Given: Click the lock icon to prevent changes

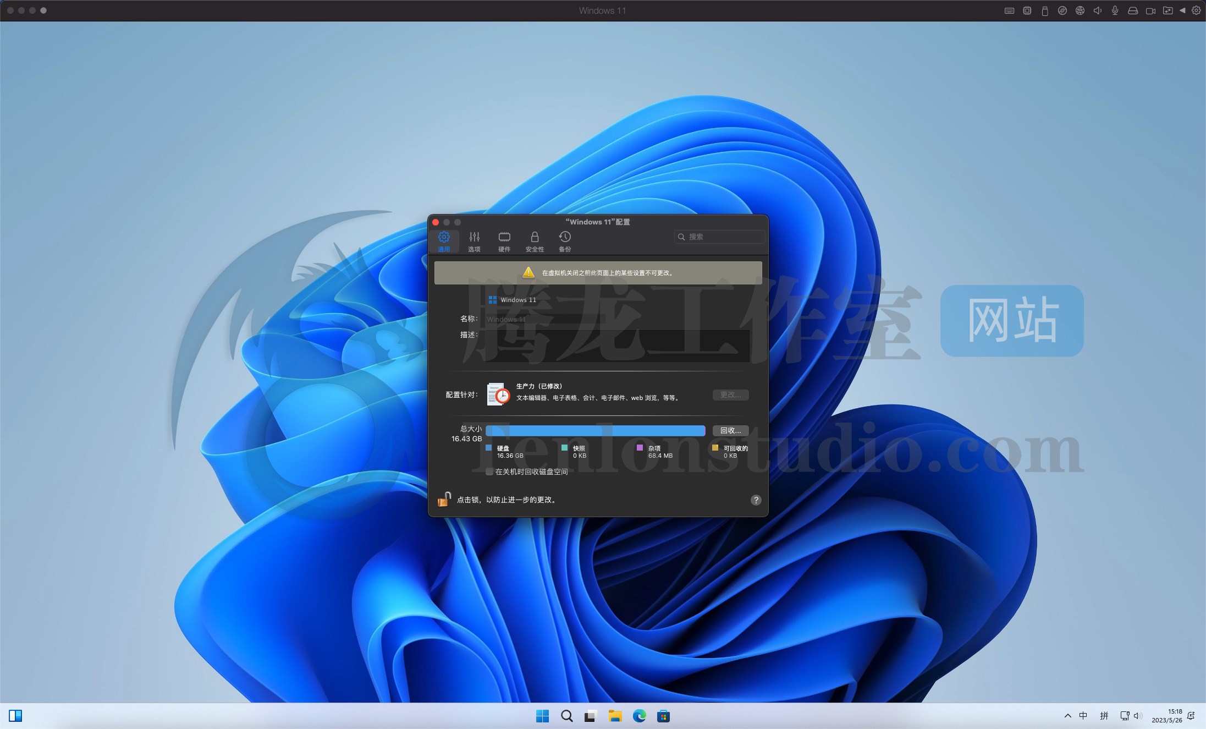Looking at the screenshot, I should pyautogui.click(x=444, y=499).
